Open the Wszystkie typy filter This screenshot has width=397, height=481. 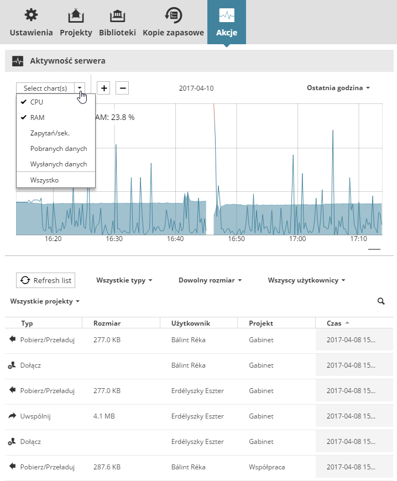click(124, 280)
